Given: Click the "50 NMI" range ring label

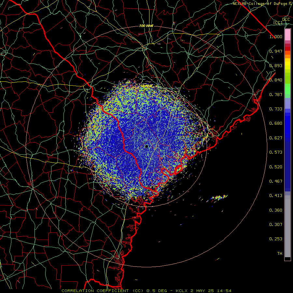Looking at the screenshot, I should 146,86.
